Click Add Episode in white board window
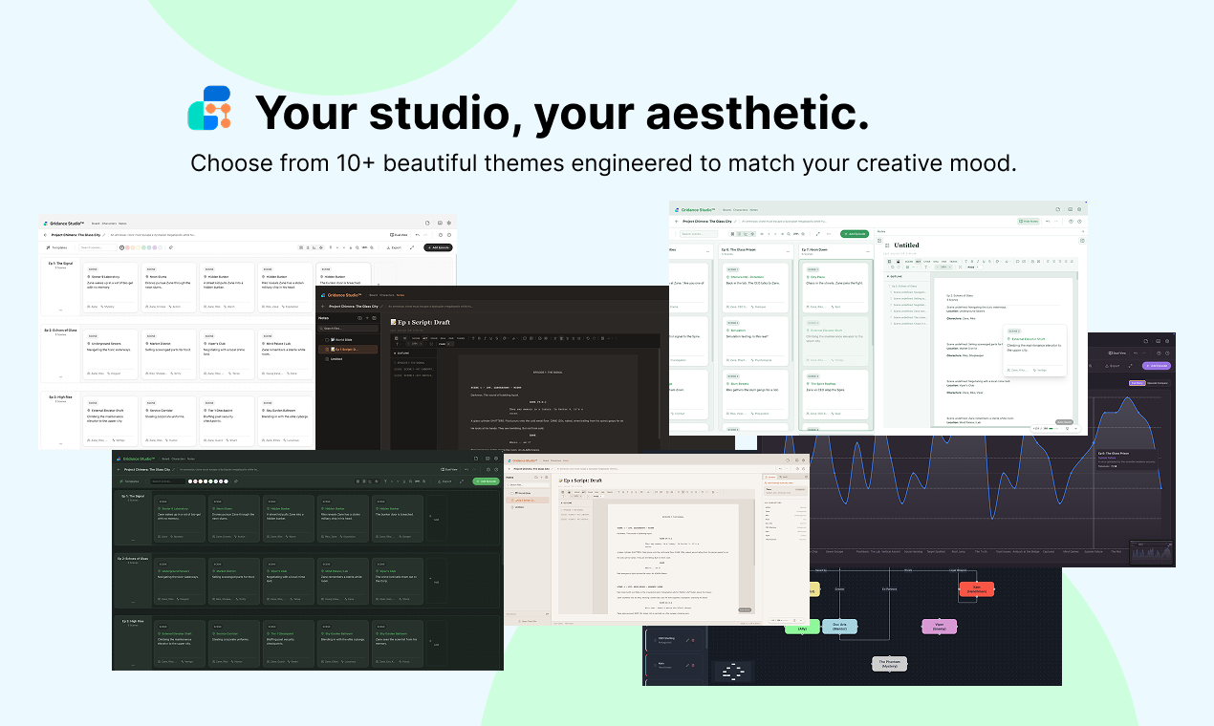This screenshot has width=1214, height=726. (x=438, y=247)
